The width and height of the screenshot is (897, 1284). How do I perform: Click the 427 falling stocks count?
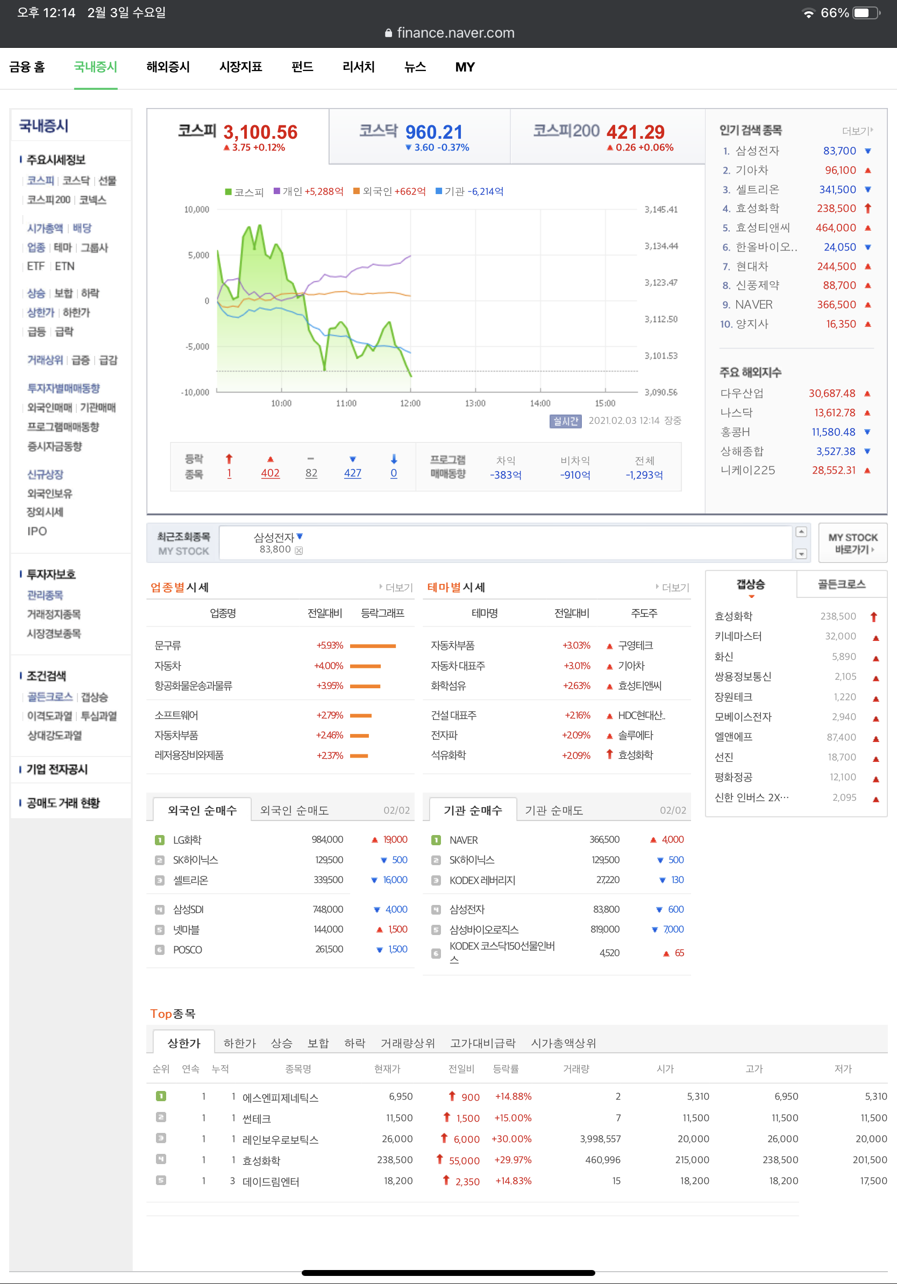[x=352, y=473]
